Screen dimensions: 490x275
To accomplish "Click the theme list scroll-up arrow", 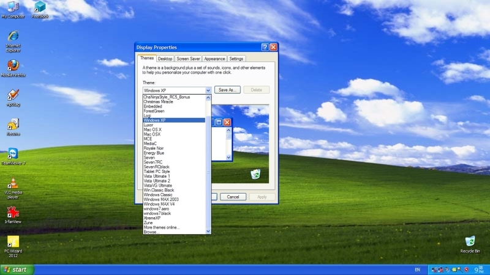I will (x=208, y=98).
